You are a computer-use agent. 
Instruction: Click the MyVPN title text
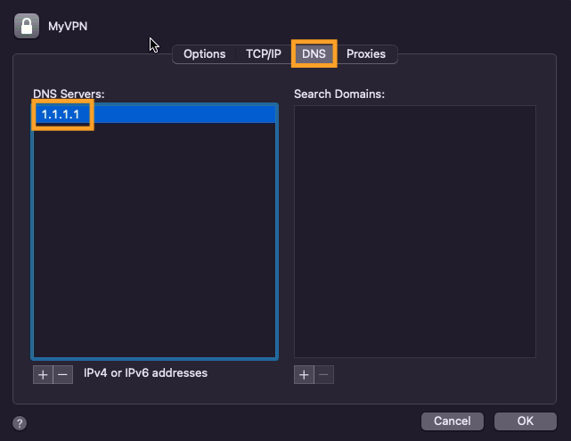pos(68,26)
